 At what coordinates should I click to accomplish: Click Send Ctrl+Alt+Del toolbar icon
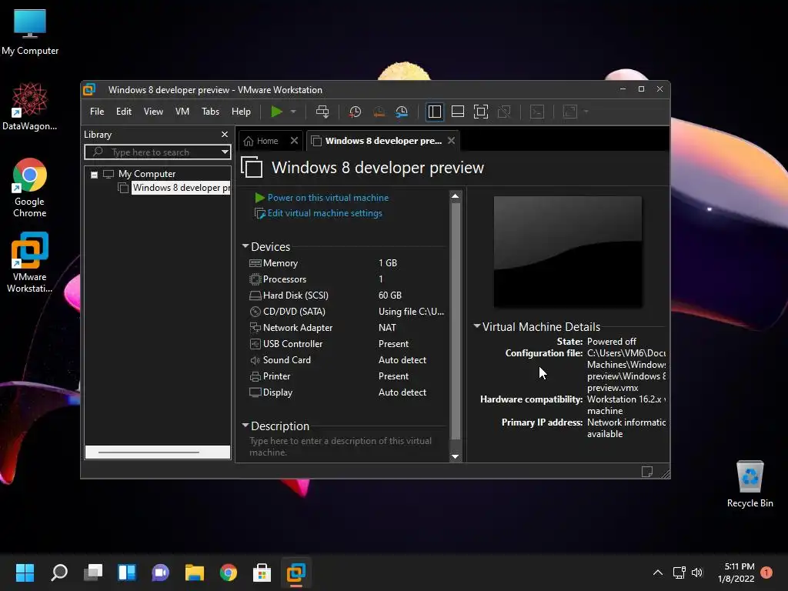322,112
